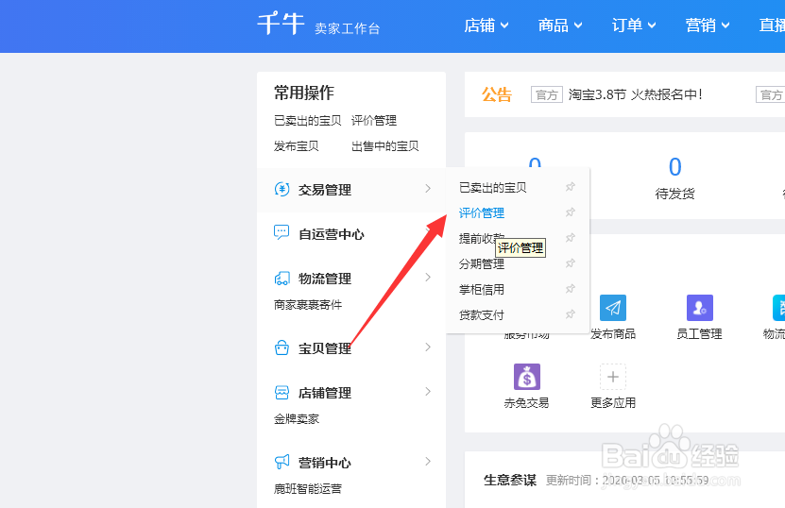Click the 自运营中心 chat bubble icon
The height and width of the screenshot is (508, 785).
click(282, 232)
